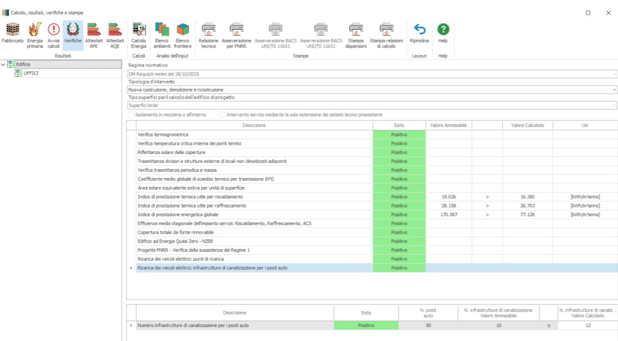Maximize the Calcolo, risultati window
This screenshot has height=341, width=618.
click(588, 13)
